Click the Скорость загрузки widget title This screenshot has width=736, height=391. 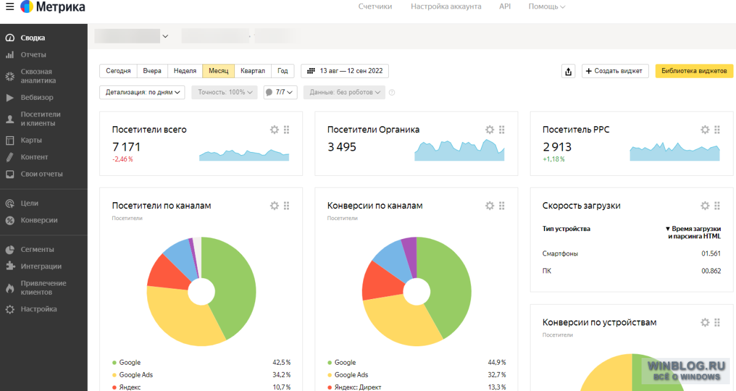click(x=581, y=206)
